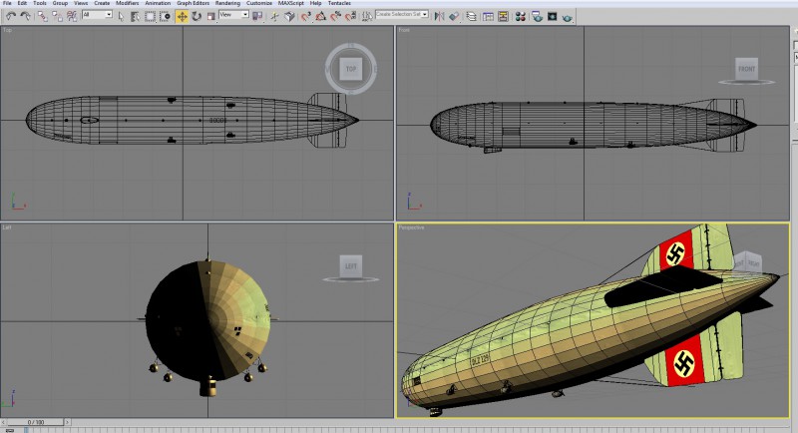The width and height of the screenshot is (798, 433).
Task: Open the MAXScript menu
Action: click(x=291, y=3)
